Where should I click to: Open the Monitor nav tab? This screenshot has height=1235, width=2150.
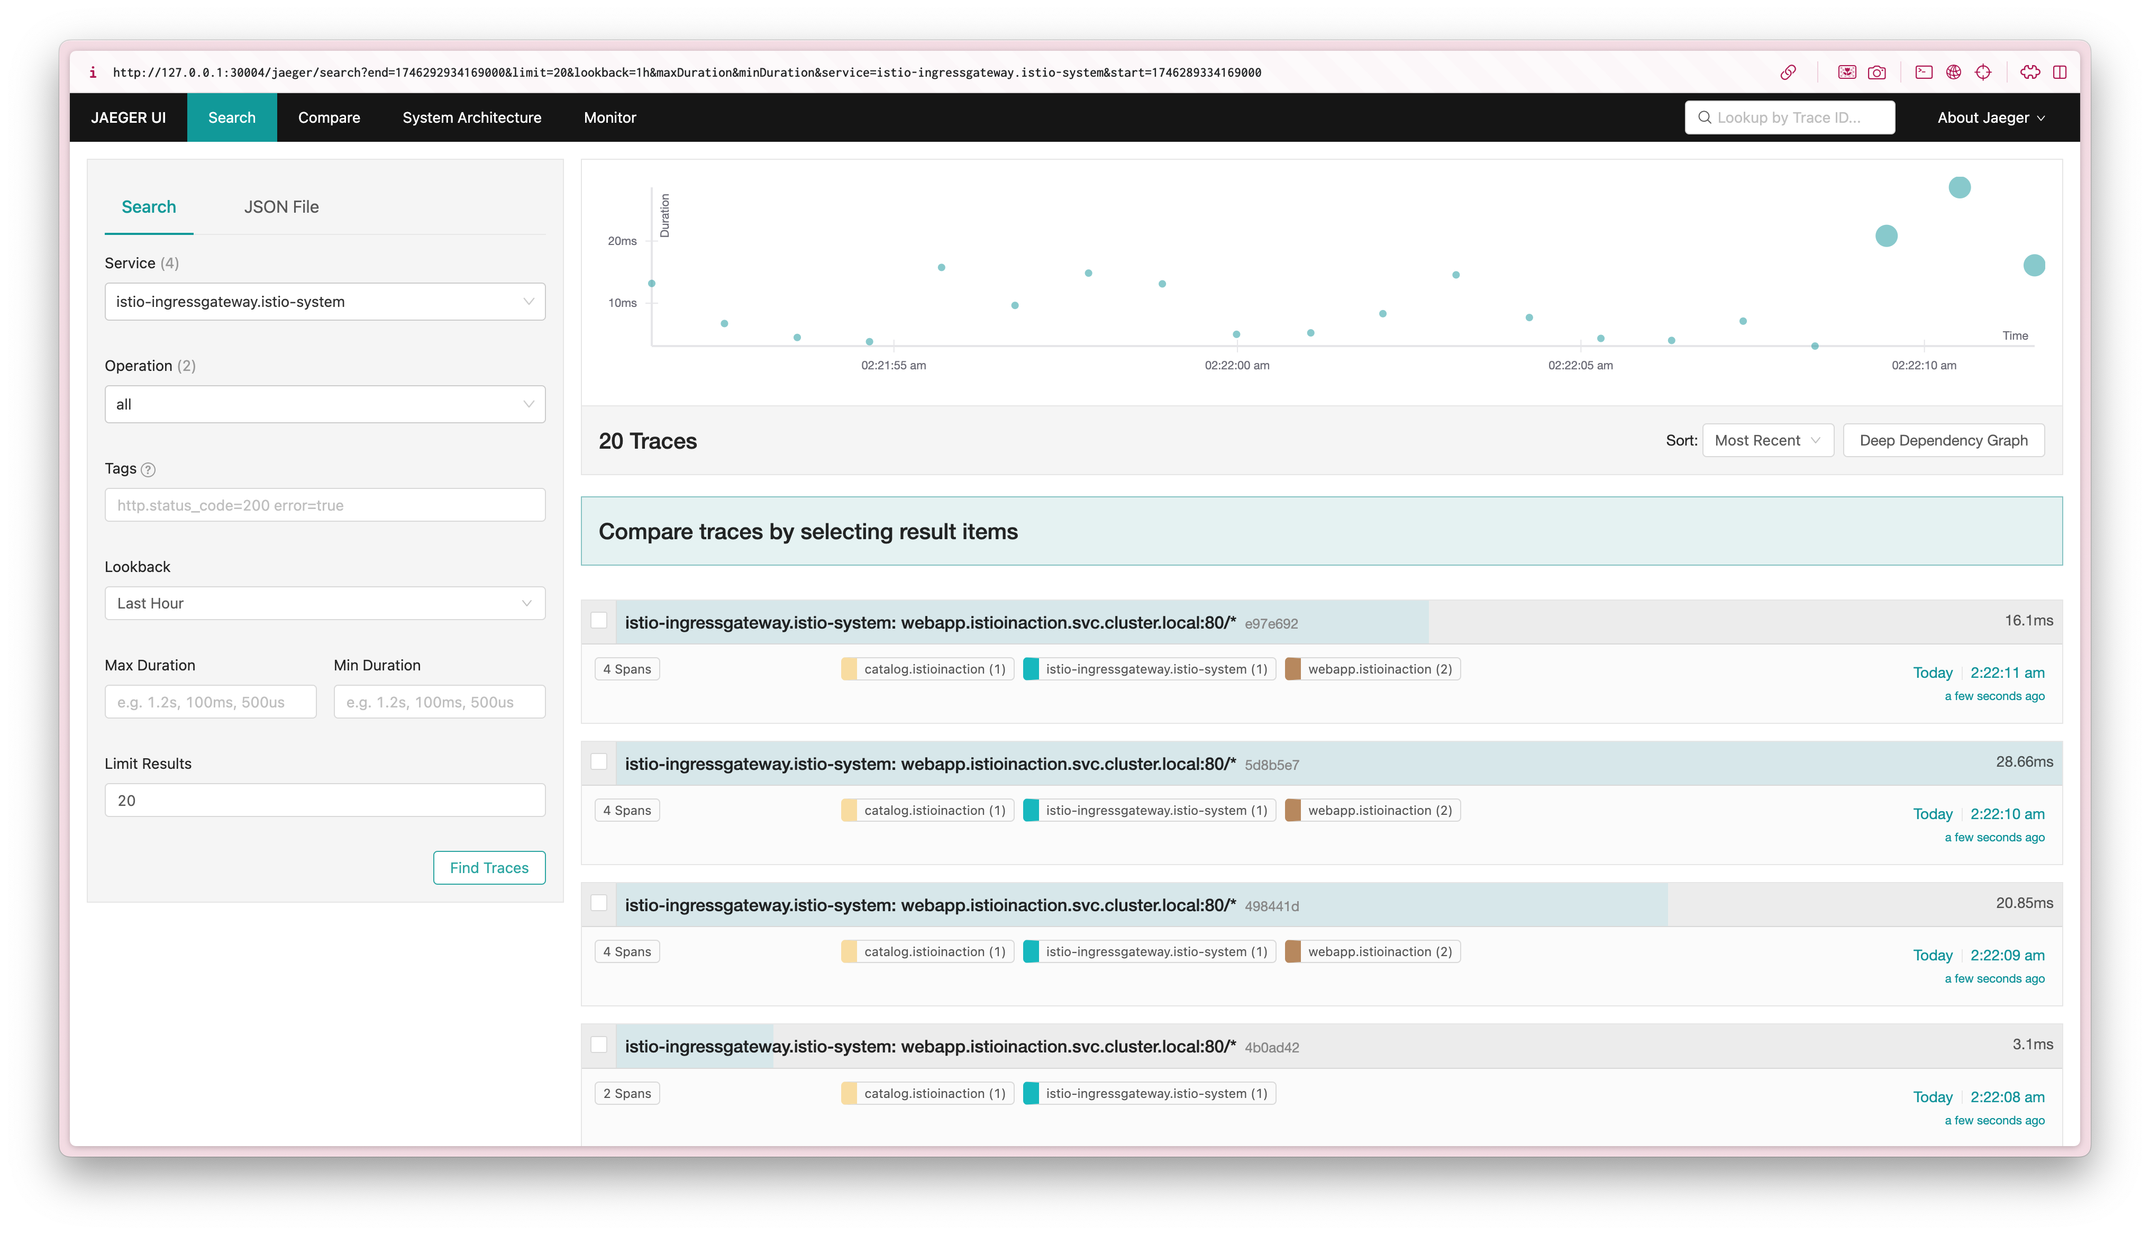(609, 117)
